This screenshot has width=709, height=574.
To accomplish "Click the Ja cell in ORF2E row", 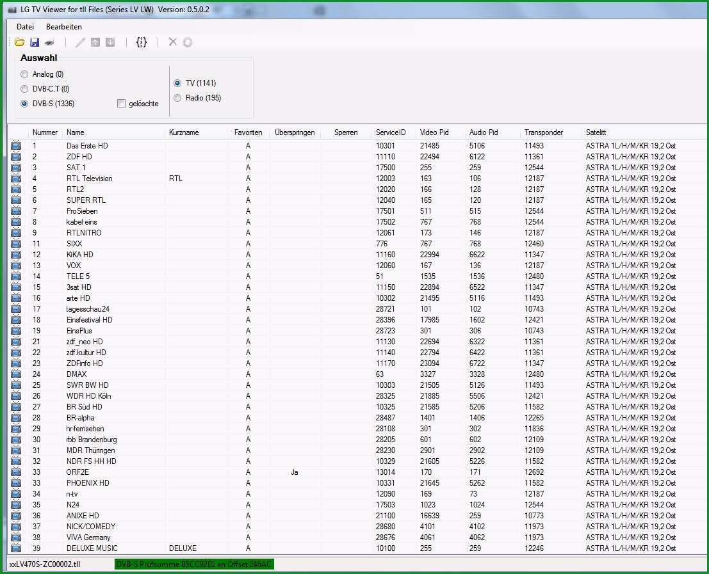I will [x=295, y=472].
